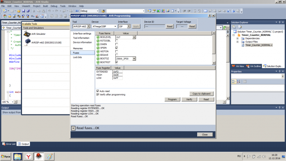Click the Verify button

point(189,99)
